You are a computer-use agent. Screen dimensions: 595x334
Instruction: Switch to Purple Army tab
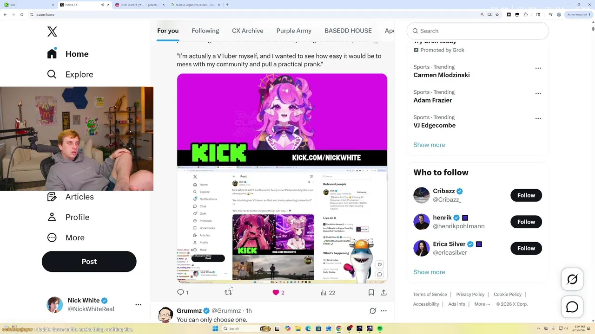[294, 31]
